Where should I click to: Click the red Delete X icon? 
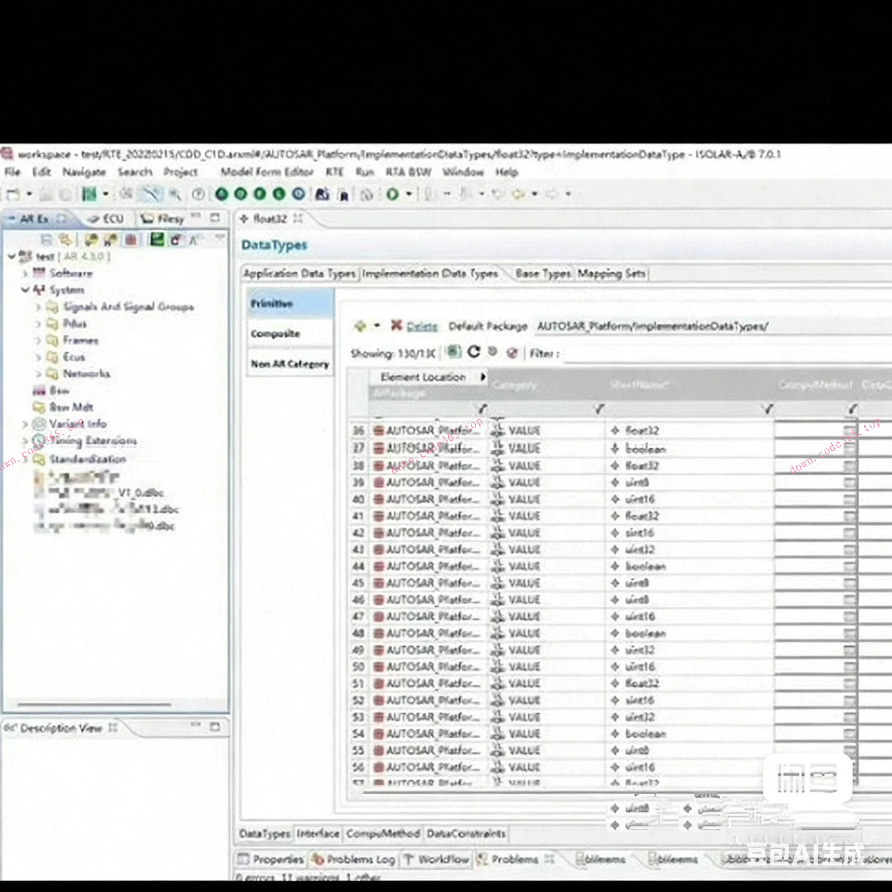click(x=396, y=325)
